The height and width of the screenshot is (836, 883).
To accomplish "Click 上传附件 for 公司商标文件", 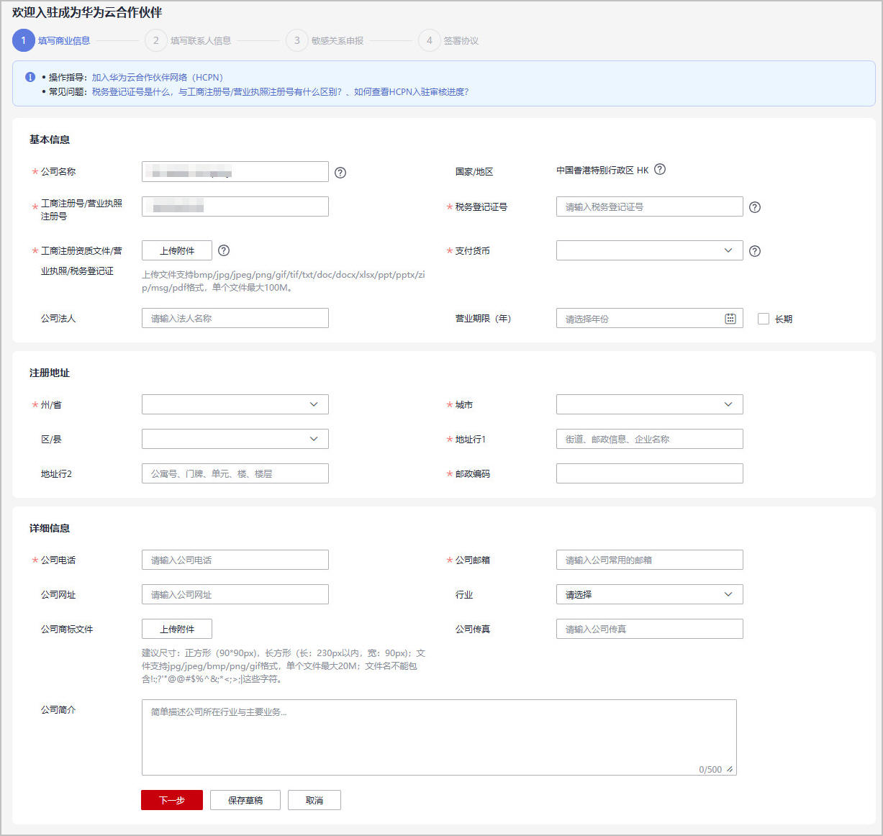I will click(x=177, y=629).
